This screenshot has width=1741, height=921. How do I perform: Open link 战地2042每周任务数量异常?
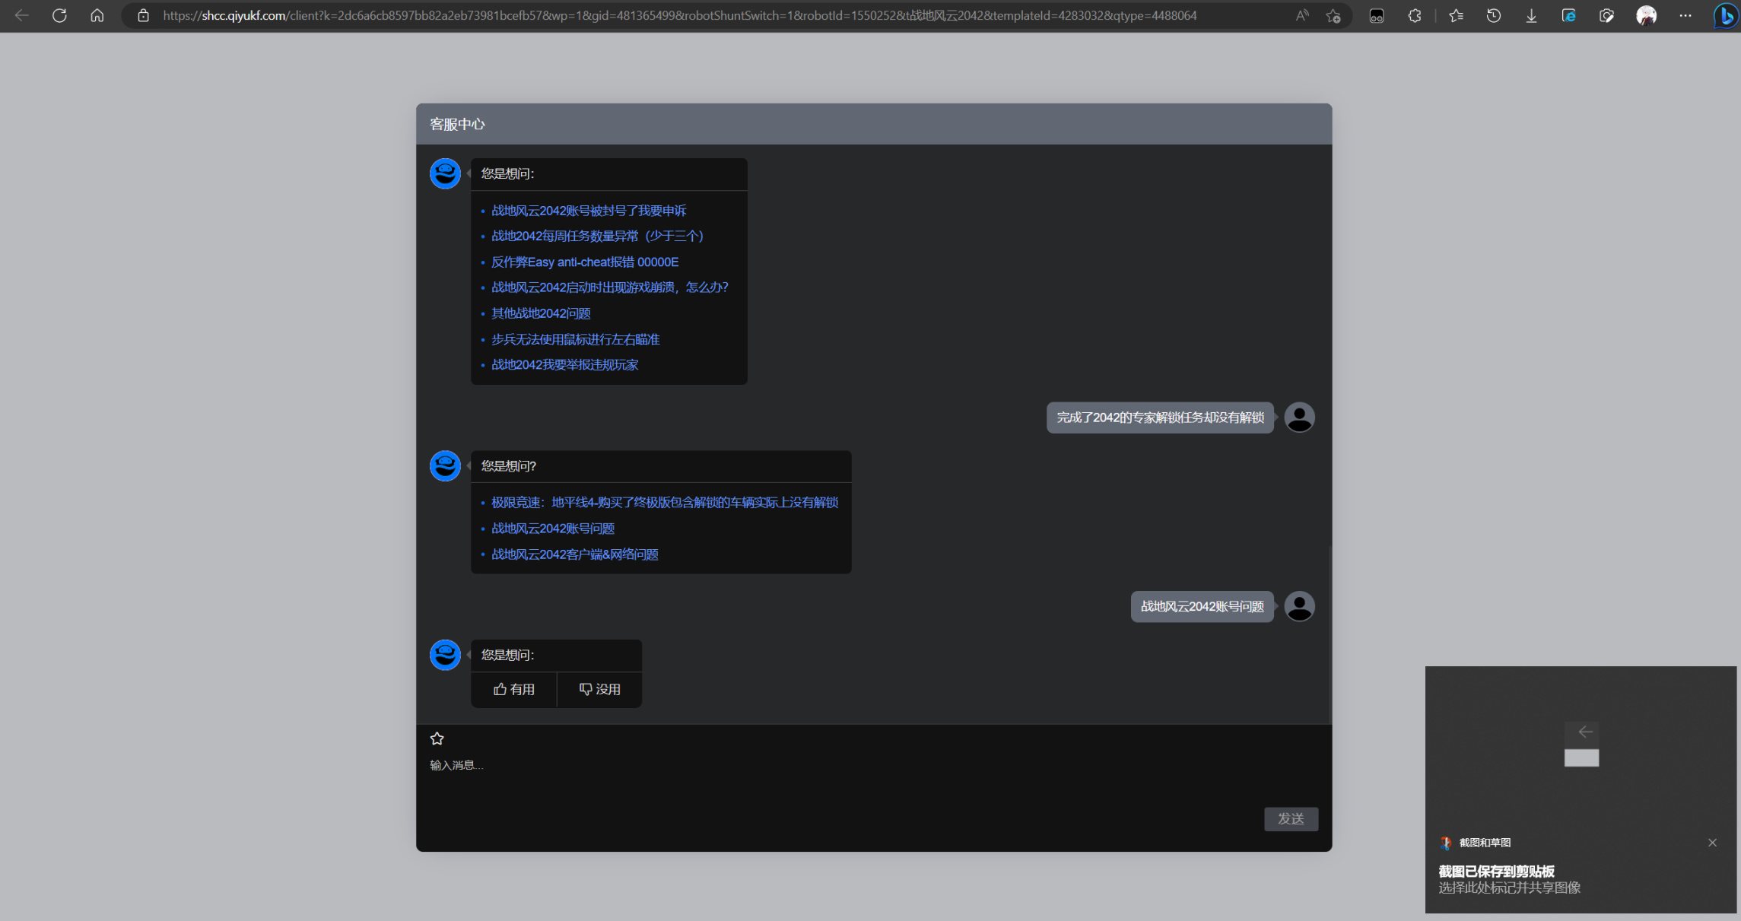(x=597, y=237)
